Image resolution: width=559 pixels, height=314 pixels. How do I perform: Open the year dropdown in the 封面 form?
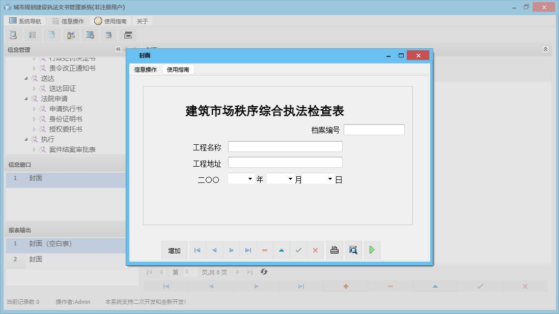tap(249, 179)
